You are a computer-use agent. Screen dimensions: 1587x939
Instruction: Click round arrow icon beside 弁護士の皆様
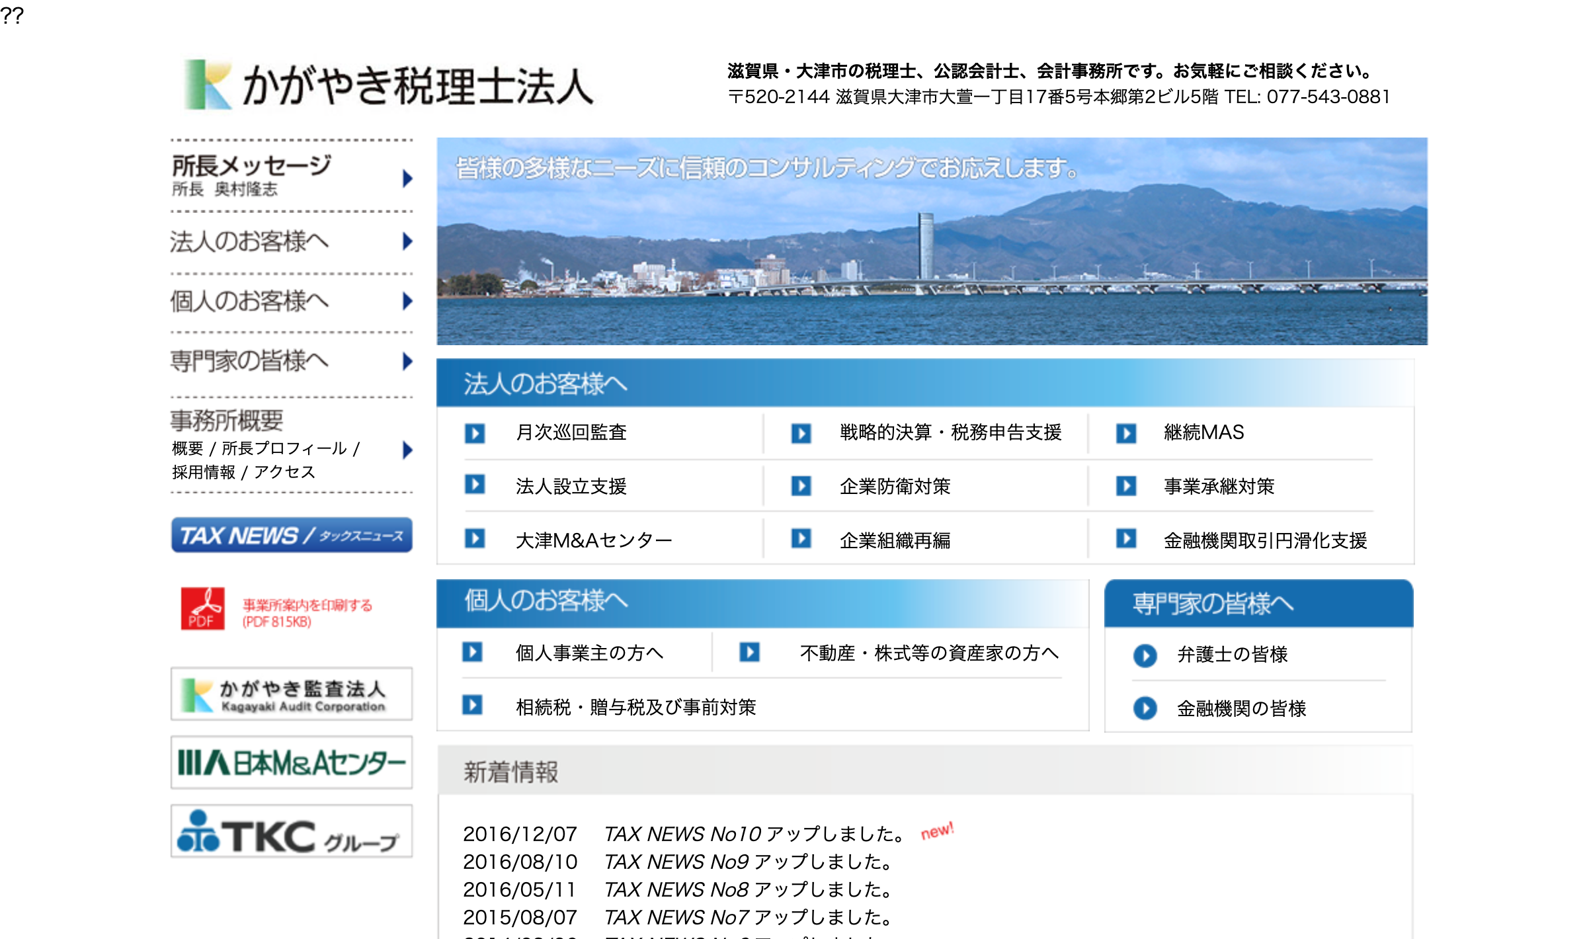click(x=1145, y=655)
